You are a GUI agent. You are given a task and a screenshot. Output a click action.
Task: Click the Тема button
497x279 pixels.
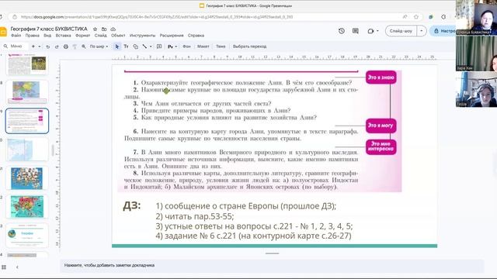coord(221,46)
